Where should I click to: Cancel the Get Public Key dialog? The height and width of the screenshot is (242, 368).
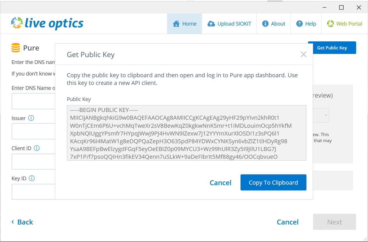(x=221, y=183)
